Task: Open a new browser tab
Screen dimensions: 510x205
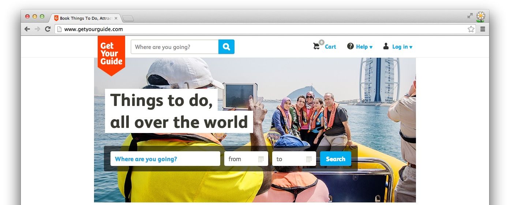Action: coord(128,18)
